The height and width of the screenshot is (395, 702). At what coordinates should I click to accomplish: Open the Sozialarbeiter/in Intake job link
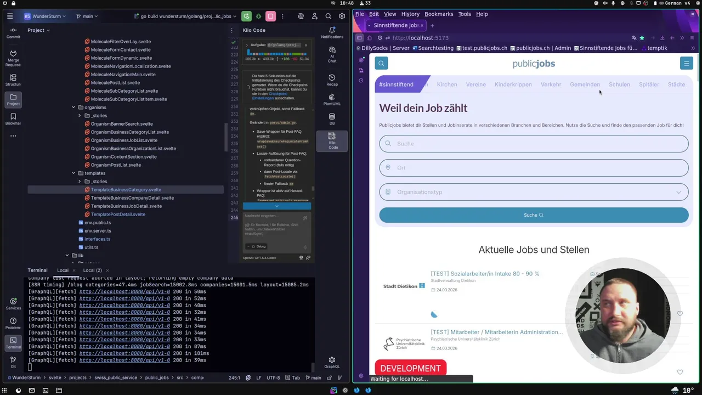coord(485,274)
